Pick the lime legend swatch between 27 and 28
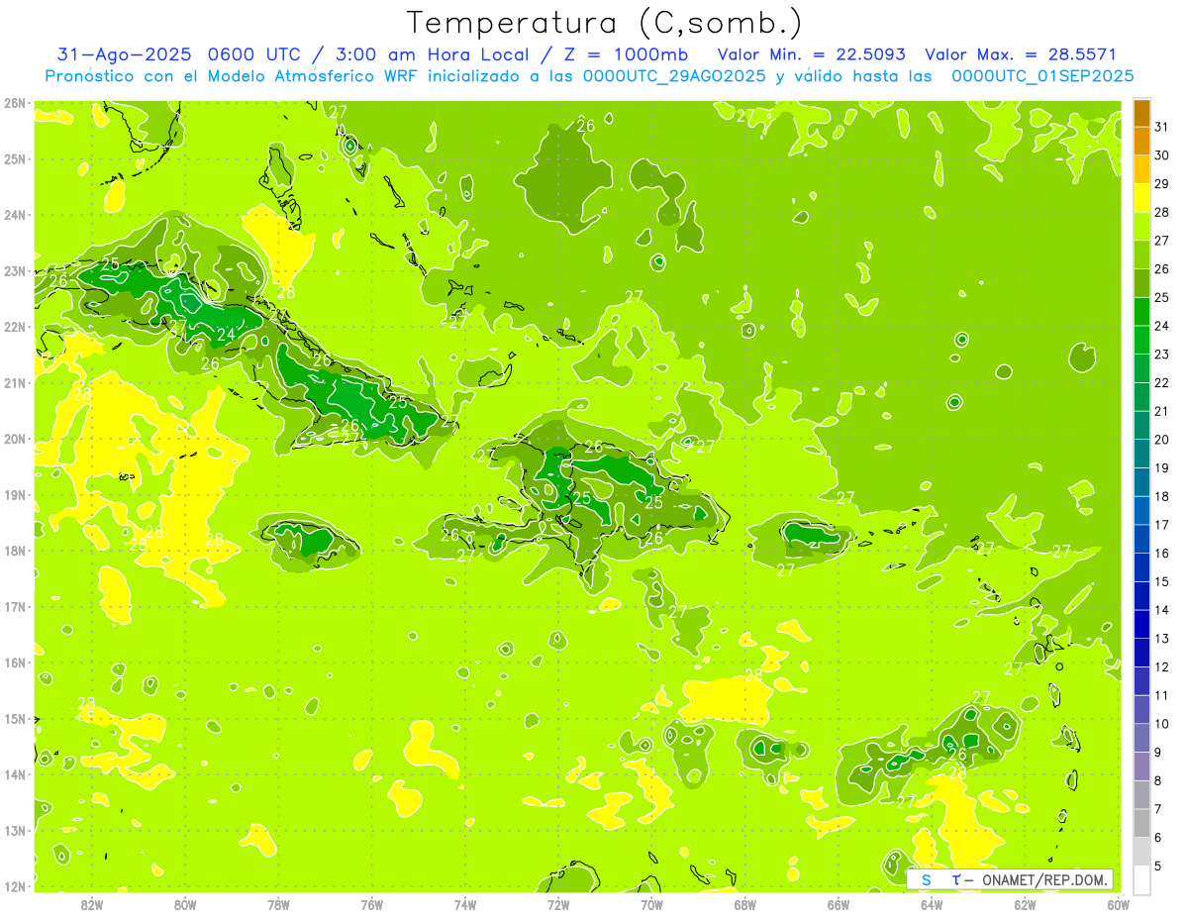 pos(1141,227)
